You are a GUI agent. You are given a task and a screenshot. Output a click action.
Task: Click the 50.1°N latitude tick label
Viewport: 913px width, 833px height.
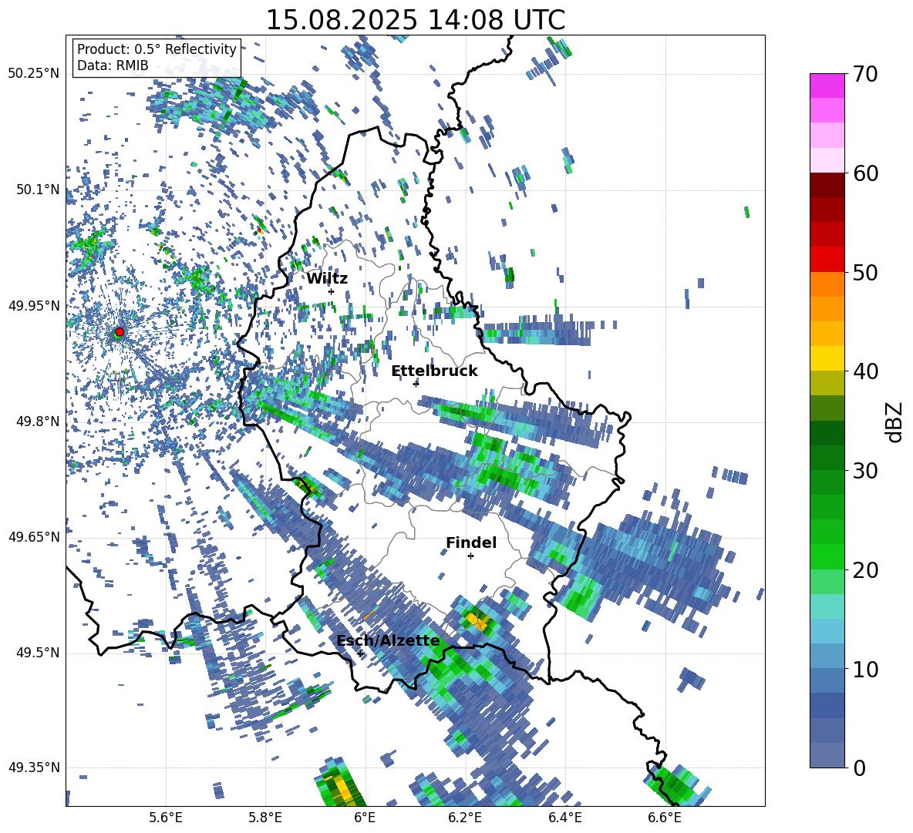(x=37, y=190)
